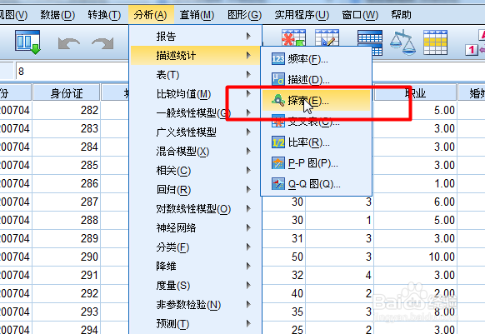The image size is (485, 334).
Task: Expand the 报告 submenu
Action: (196, 36)
